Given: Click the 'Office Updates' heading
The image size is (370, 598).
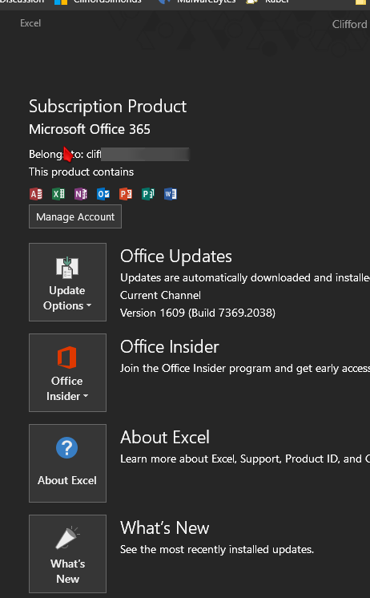Looking at the screenshot, I should [176, 257].
